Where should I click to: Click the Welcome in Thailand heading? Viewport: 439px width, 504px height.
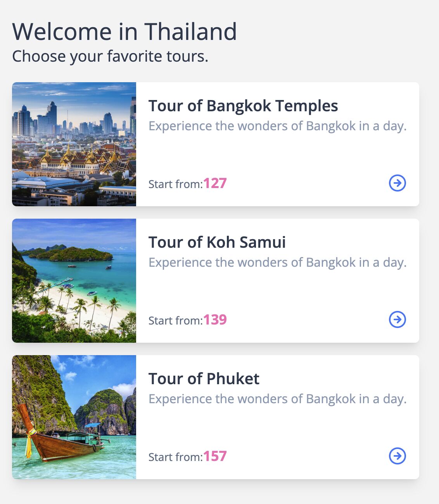click(x=124, y=31)
